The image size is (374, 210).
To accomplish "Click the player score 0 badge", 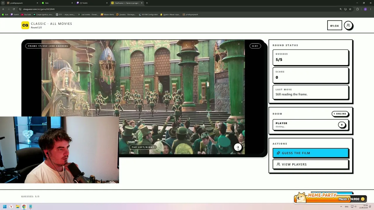I will pos(342,125).
